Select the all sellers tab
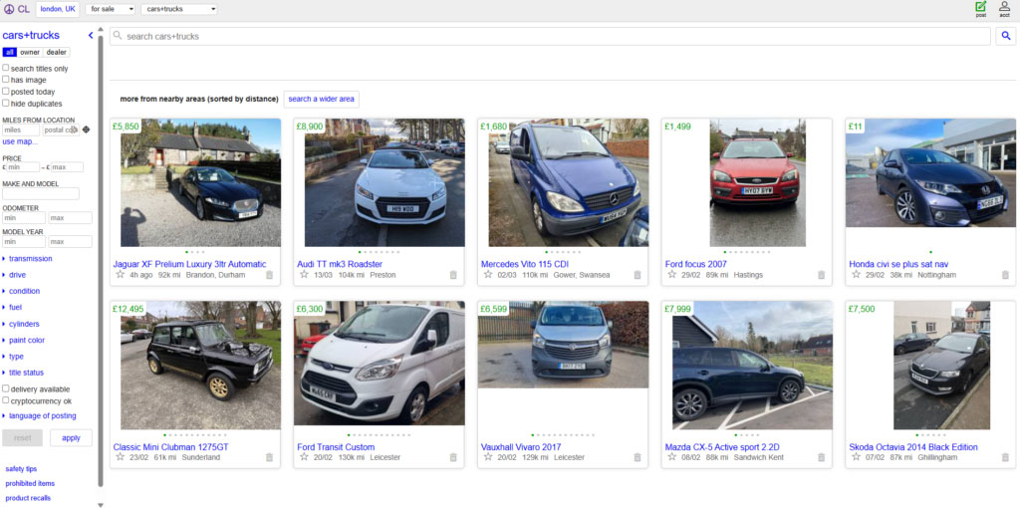Screen dimensions: 1020x508 (9, 52)
